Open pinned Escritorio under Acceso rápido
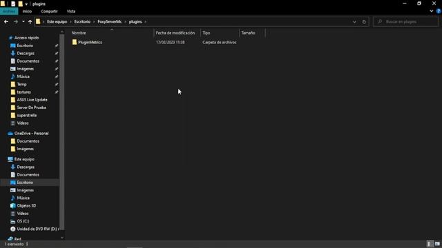Screen dimensions: 442x248 click(25, 45)
